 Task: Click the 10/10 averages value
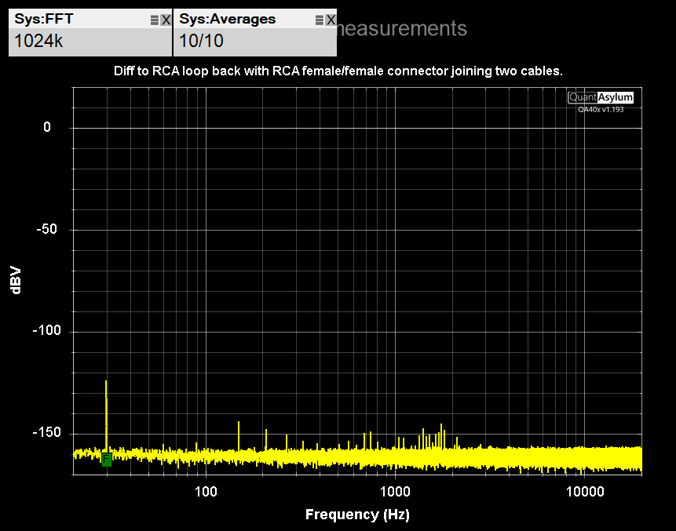pos(201,42)
